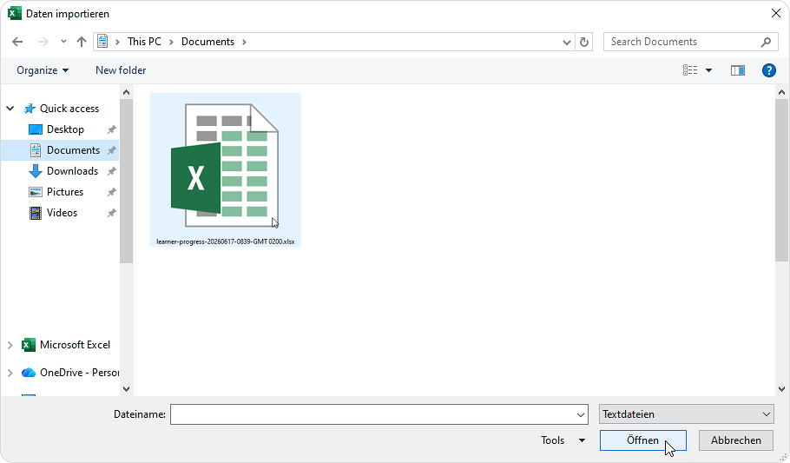Open Desktop in the sidebar
This screenshot has width=790, height=463.
pos(65,129)
